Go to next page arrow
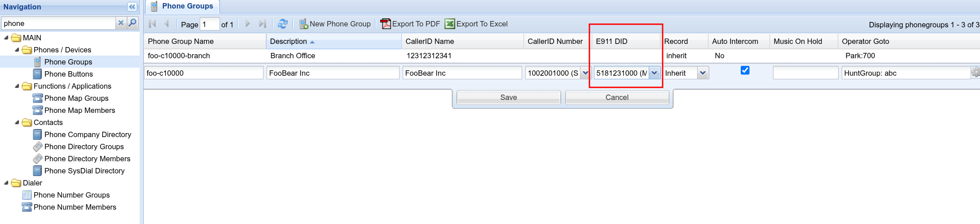This screenshot has height=224, width=980. point(247,24)
